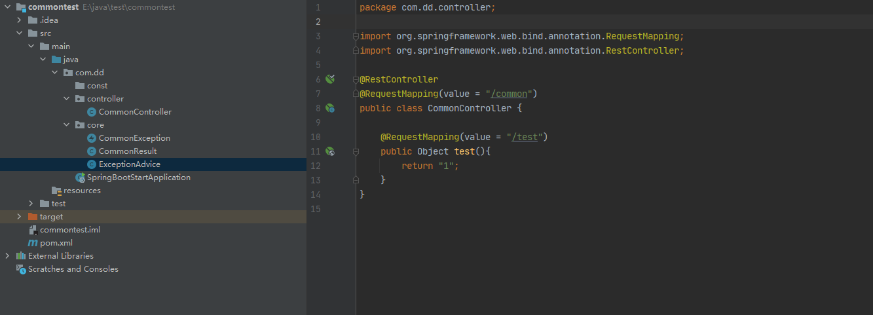Click the External Libraries icon
The height and width of the screenshot is (315, 873).
tap(21, 256)
